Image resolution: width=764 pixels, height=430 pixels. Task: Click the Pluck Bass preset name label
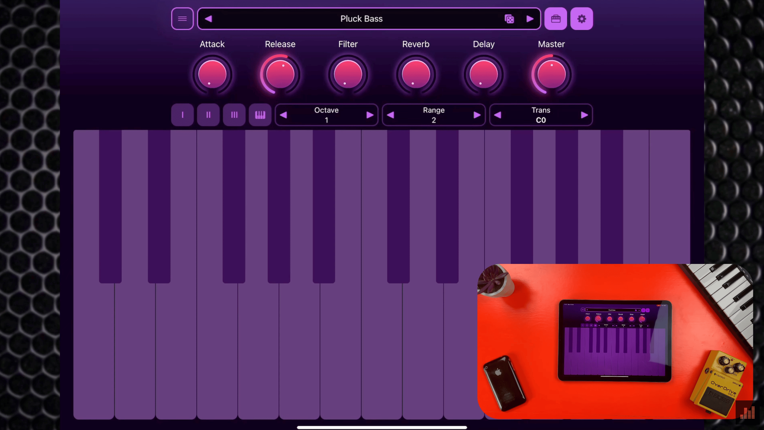click(x=361, y=18)
